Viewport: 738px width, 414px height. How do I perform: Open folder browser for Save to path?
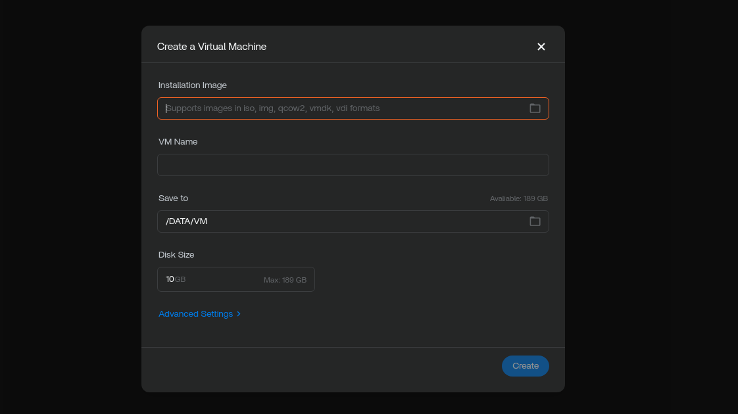(535, 221)
